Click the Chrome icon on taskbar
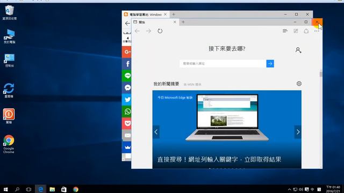The height and width of the screenshot is (193, 344). point(76,189)
